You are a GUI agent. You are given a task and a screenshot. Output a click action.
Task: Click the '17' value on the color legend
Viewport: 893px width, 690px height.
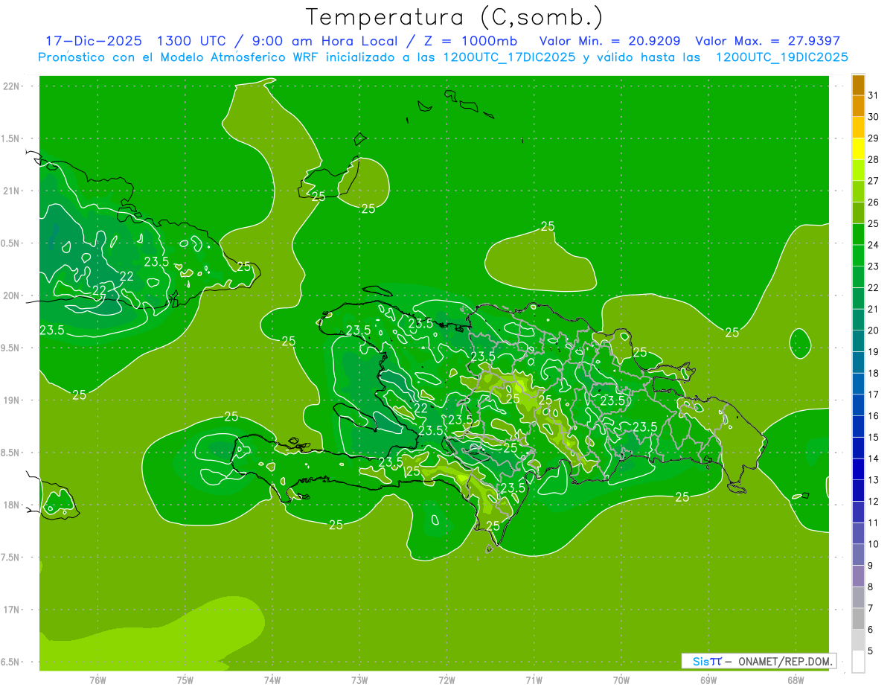point(874,394)
